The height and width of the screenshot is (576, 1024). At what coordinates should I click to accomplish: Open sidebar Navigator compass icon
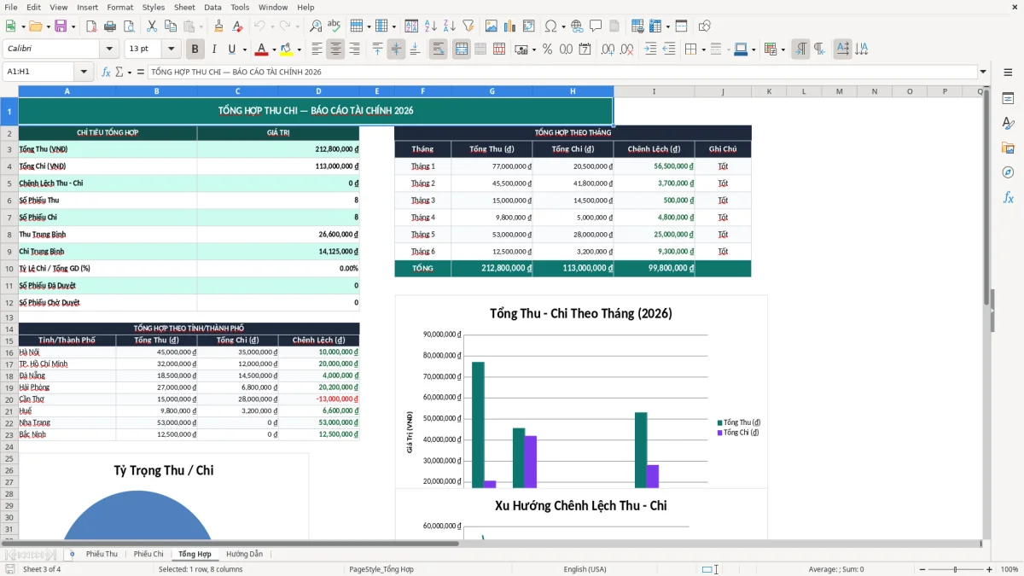(1008, 172)
